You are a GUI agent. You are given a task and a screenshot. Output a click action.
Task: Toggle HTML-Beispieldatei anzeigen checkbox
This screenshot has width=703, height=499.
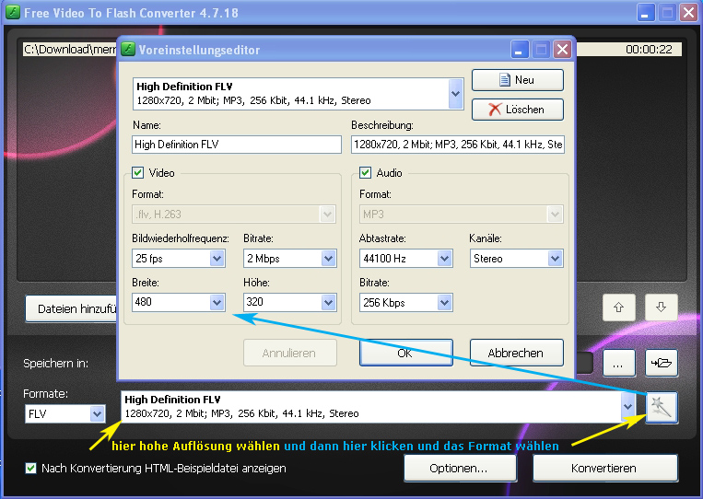pos(31,468)
